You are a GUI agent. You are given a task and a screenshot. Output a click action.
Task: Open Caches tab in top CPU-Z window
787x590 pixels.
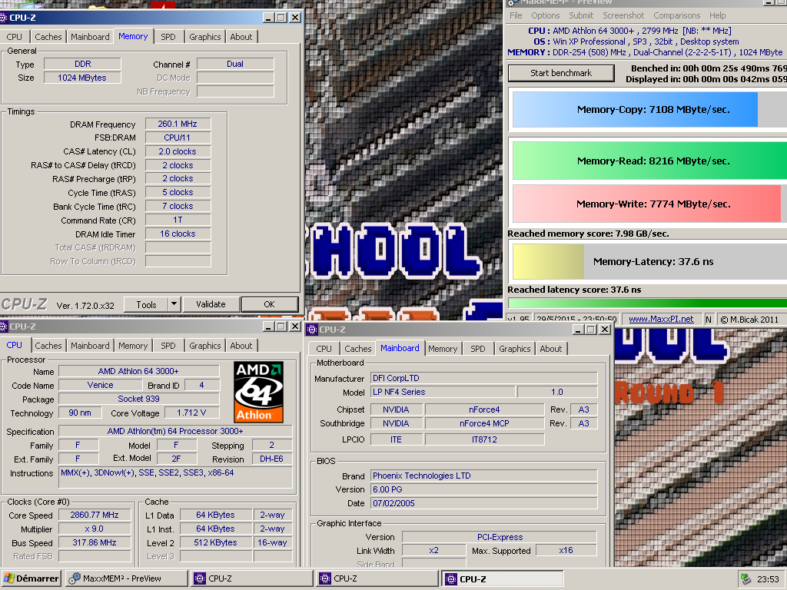(48, 37)
